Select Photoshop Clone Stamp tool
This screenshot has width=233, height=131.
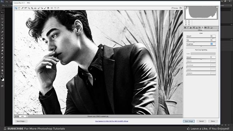pyautogui.click(x=2, y=38)
